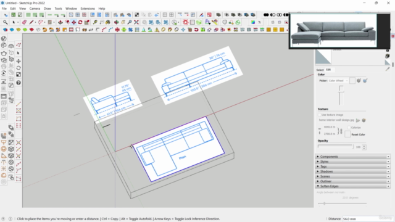Select the Follow Me tool
The height and width of the screenshot is (222, 395).
point(67,22)
